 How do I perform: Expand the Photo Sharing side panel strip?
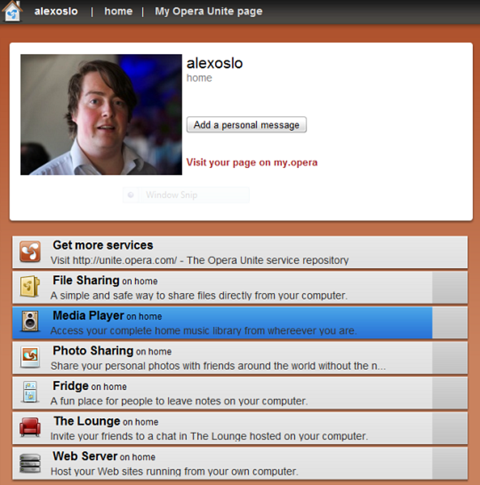click(x=449, y=357)
